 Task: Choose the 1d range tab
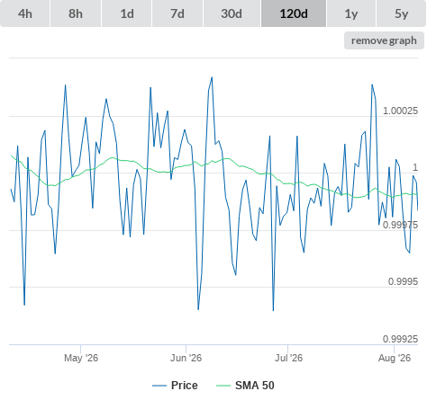[127, 13]
